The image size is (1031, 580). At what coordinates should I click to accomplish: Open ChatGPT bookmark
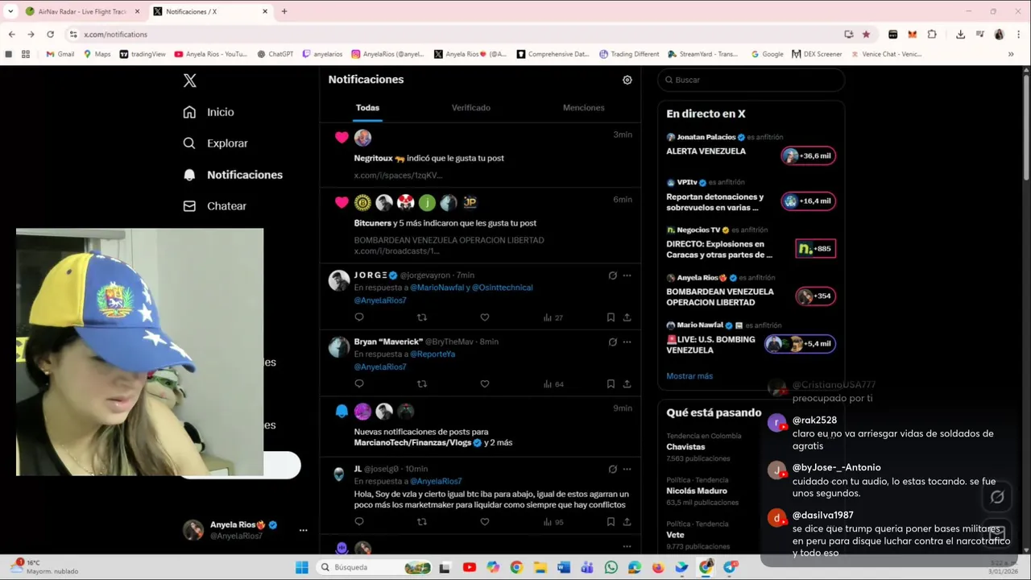[x=275, y=54]
